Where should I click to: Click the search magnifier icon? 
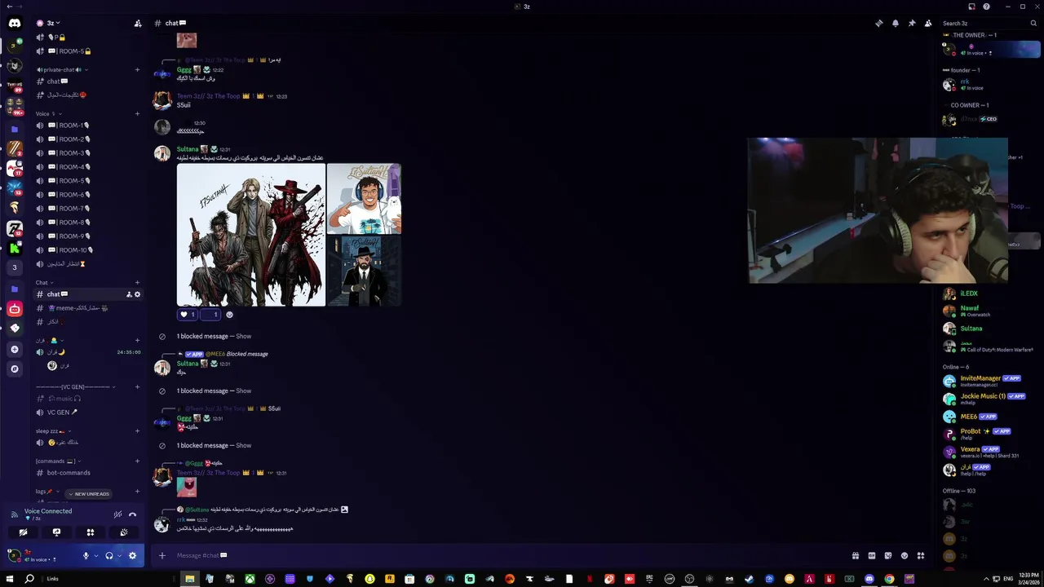[1033, 23]
